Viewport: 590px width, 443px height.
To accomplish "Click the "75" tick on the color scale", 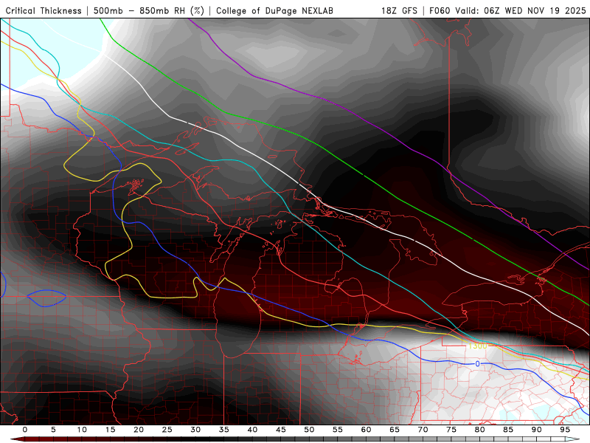I will 451,430.
